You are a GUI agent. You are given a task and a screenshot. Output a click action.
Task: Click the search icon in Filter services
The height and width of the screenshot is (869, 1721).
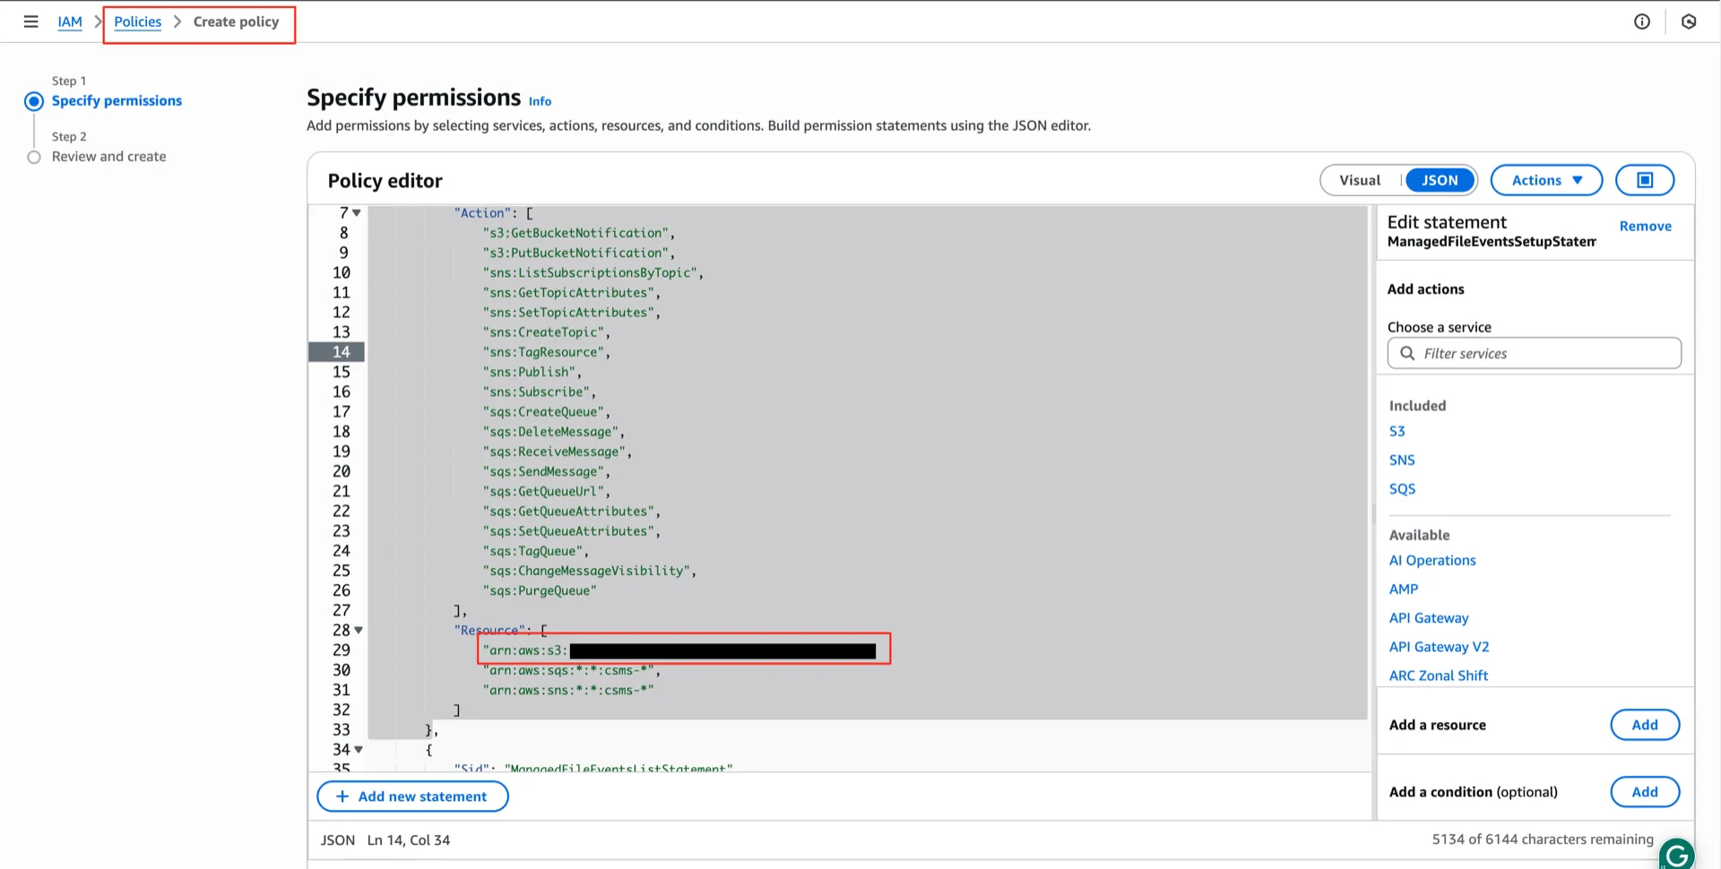pos(1407,353)
